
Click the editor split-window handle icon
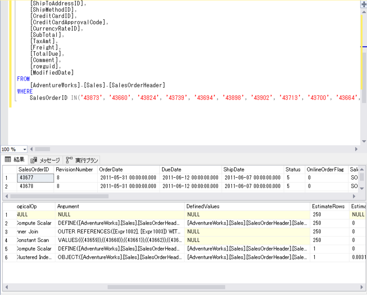point(364,4)
